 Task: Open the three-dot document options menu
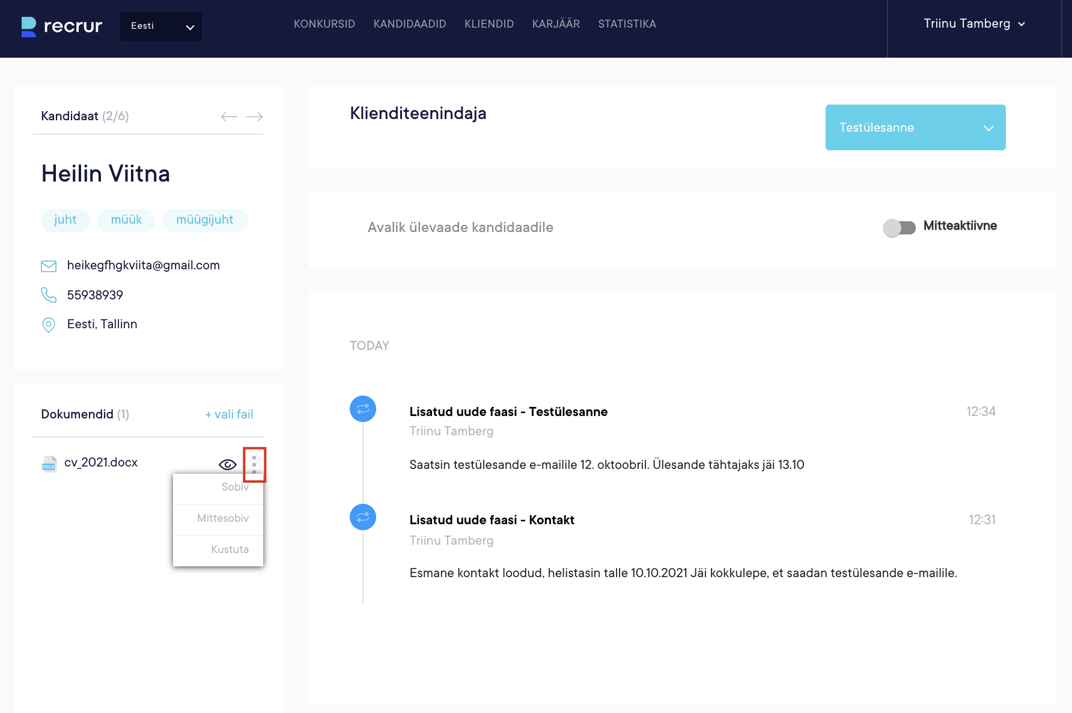(x=254, y=464)
